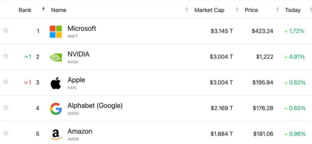The image size is (312, 144).
Task: Favorite Microsoft with its star
Action: pos(6,31)
